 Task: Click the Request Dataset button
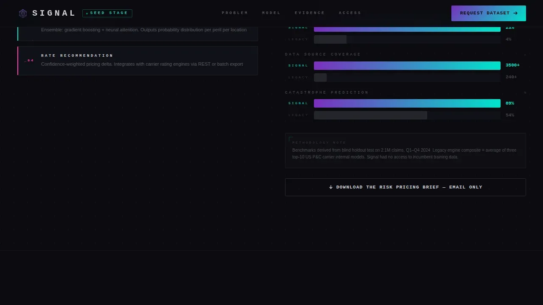tap(489, 13)
